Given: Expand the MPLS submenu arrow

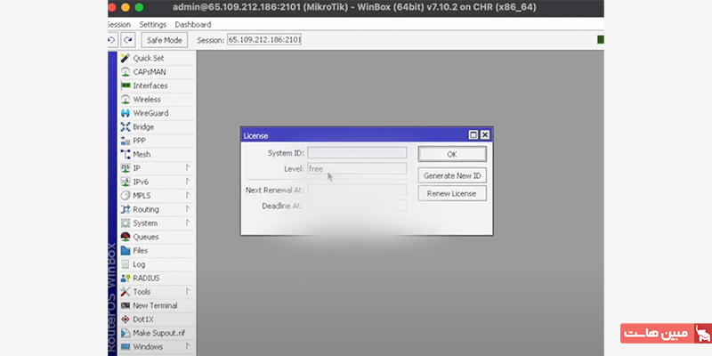Looking at the screenshot, I should pos(188,196).
